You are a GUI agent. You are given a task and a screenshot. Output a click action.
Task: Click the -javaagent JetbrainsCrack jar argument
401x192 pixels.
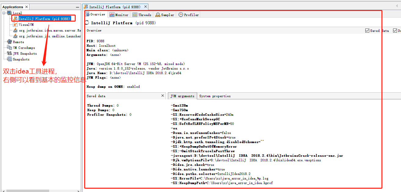257,156
